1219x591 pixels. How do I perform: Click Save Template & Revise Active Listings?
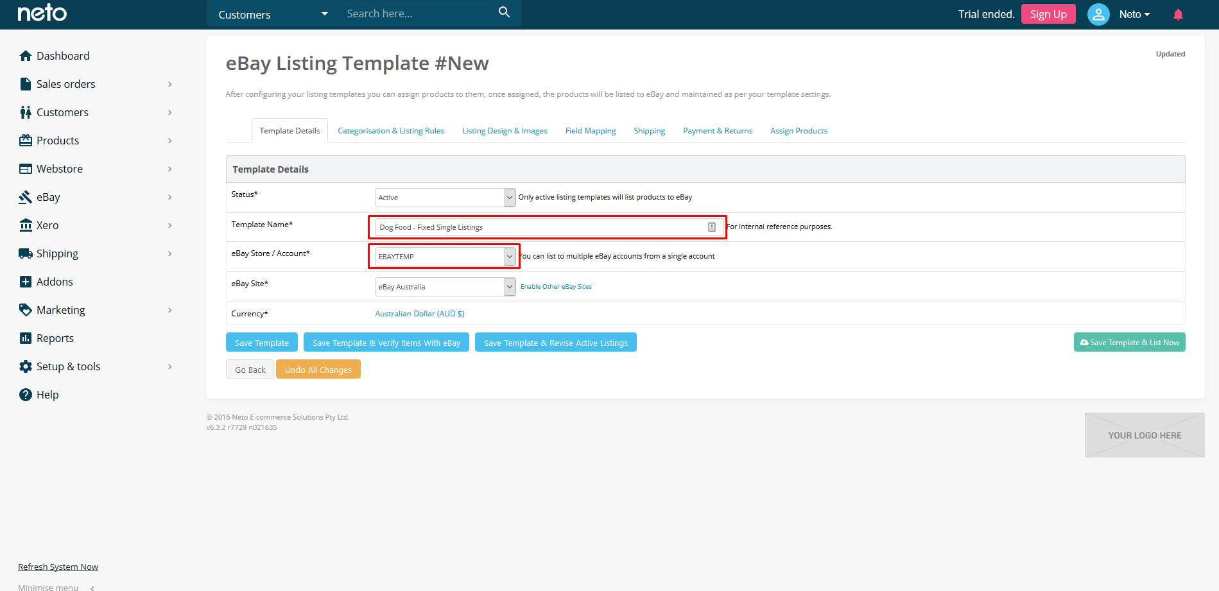point(556,343)
